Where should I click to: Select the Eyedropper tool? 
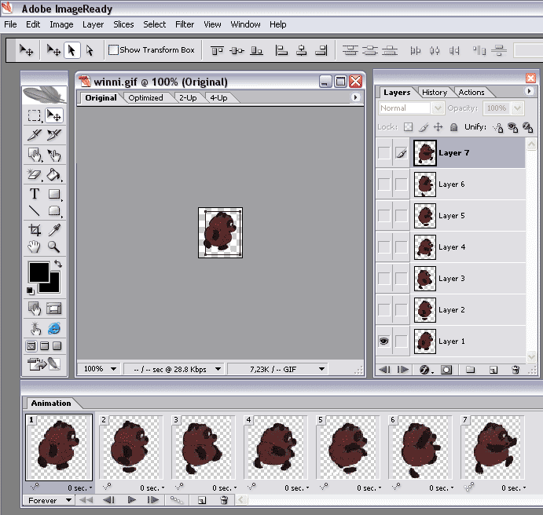tap(54, 230)
